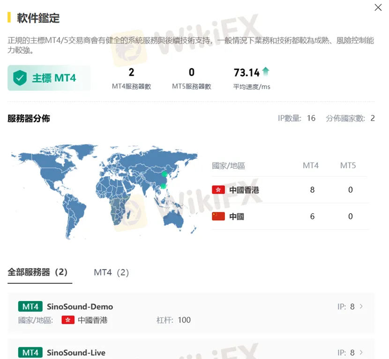Click the MT5 column header
Screen dimensions: 389x359
pyautogui.click(x=348, y=165)
